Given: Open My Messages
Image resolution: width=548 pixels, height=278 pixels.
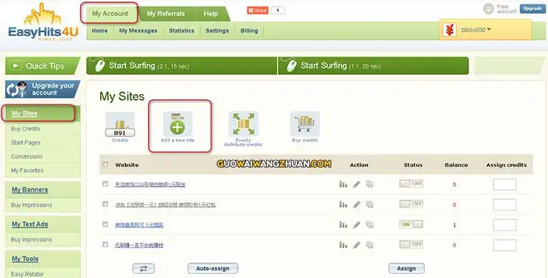Looking at the screenshot, I should [x=138, y=31].
